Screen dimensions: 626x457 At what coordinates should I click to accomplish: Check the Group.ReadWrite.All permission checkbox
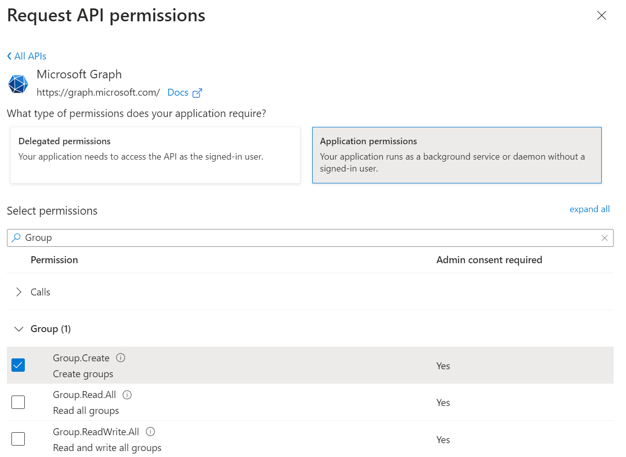(x=18, y=439)
